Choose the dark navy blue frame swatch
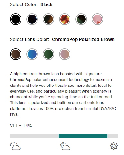Screen dimensions: 124x155 (32, 19)
